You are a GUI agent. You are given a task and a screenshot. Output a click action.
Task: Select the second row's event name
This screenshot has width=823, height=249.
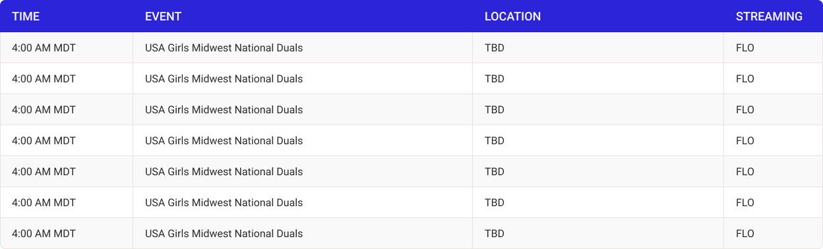(x=224, y=79)
